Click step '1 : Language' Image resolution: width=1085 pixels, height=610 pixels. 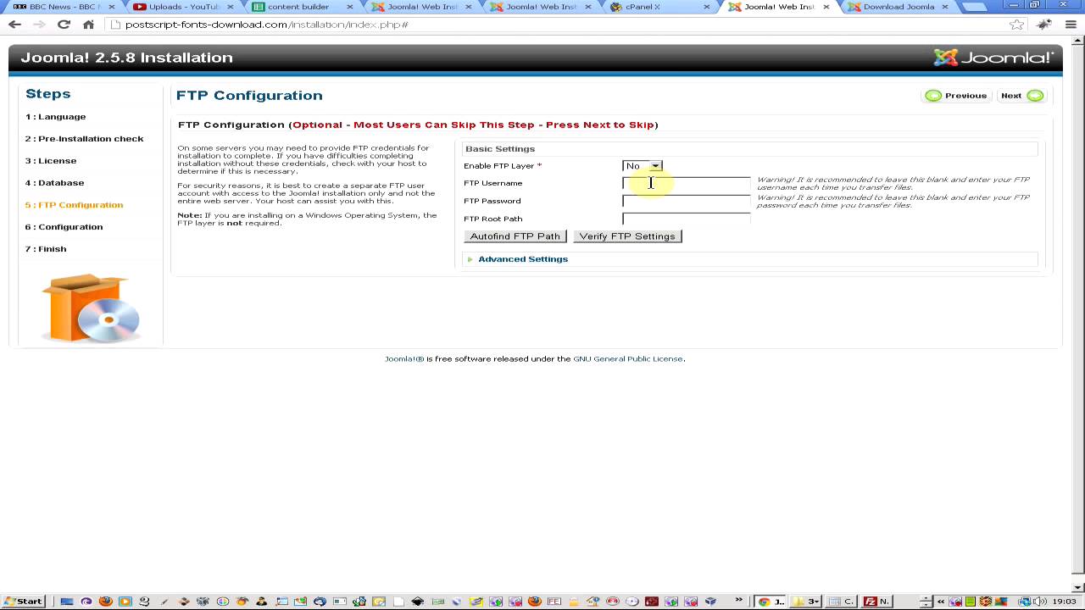click(x=55, y=117)
